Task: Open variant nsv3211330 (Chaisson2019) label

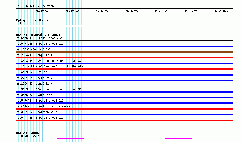Action: pos(37,112)
